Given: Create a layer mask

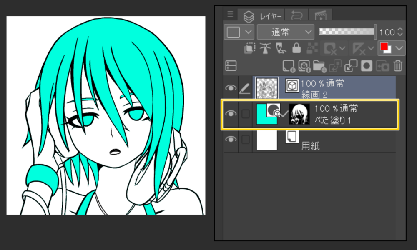Looking at the screenshot, I should [x=367, y=66].
